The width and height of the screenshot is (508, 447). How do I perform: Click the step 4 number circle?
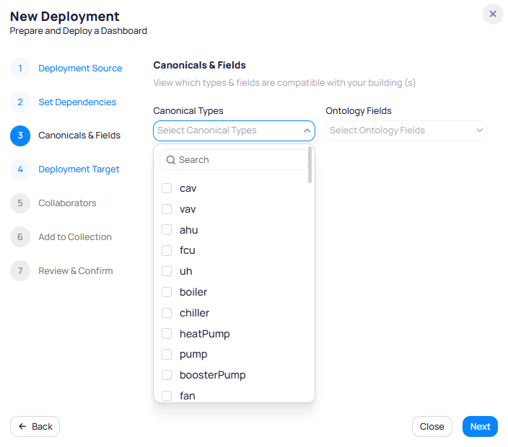[x=20, y=169]
